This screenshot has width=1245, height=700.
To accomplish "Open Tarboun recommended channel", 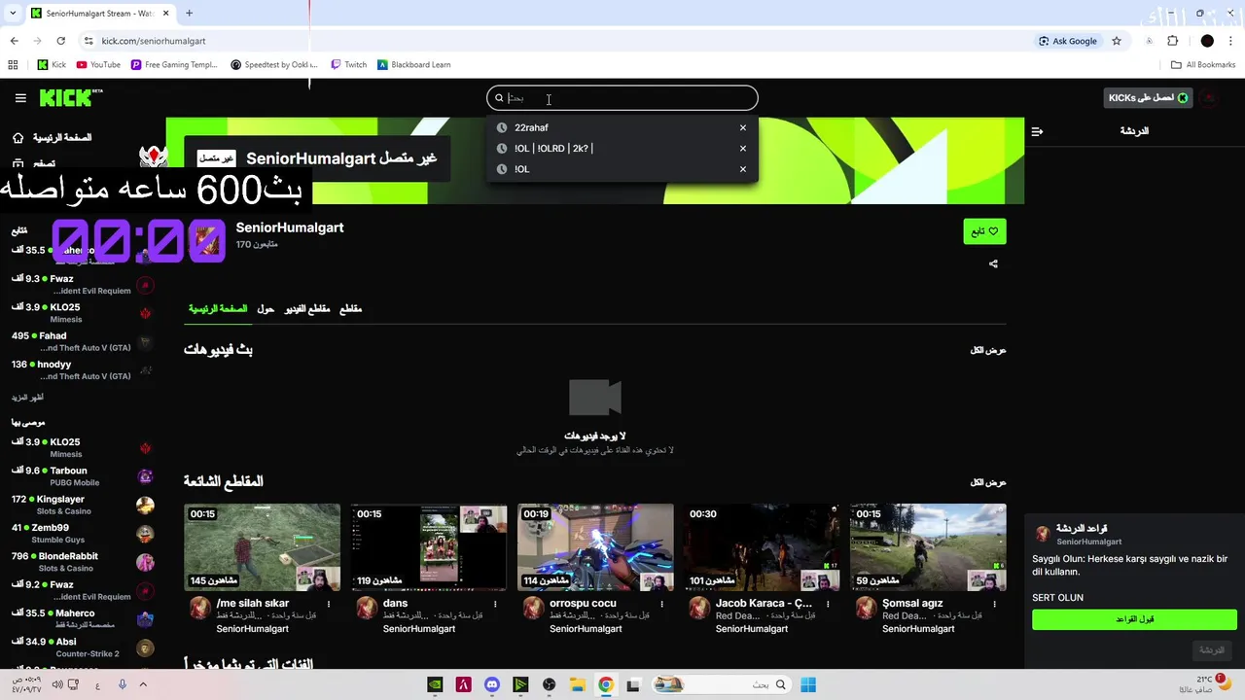I will pos(82,476).
